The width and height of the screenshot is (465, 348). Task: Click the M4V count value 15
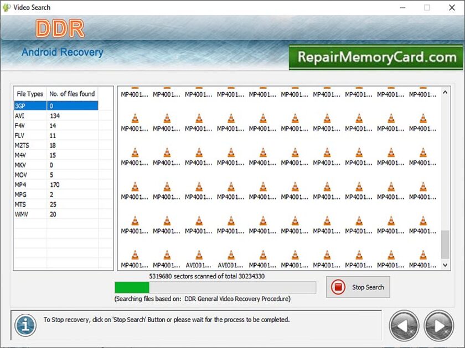[x=53, y=155]
